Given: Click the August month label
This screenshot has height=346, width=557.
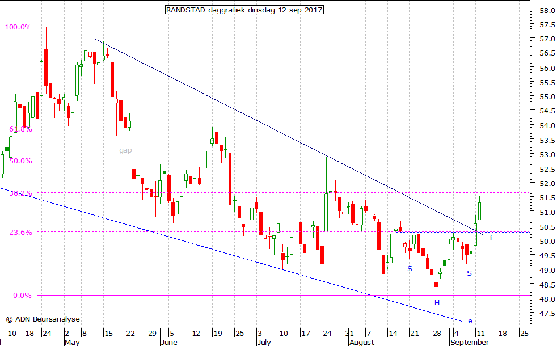Looking at the screenshot, I should [362, 342].
